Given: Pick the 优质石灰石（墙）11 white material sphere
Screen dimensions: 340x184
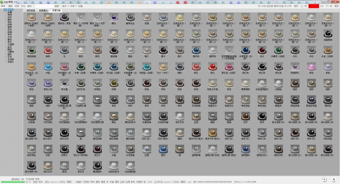Looking at the screenshot, I should click(x=31, y=34).
